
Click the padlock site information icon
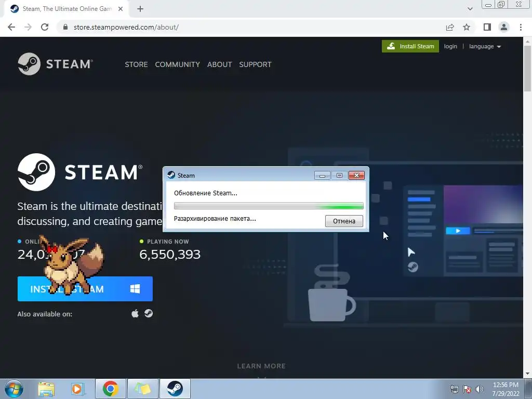pyautogui.click(x=65, y=27)
